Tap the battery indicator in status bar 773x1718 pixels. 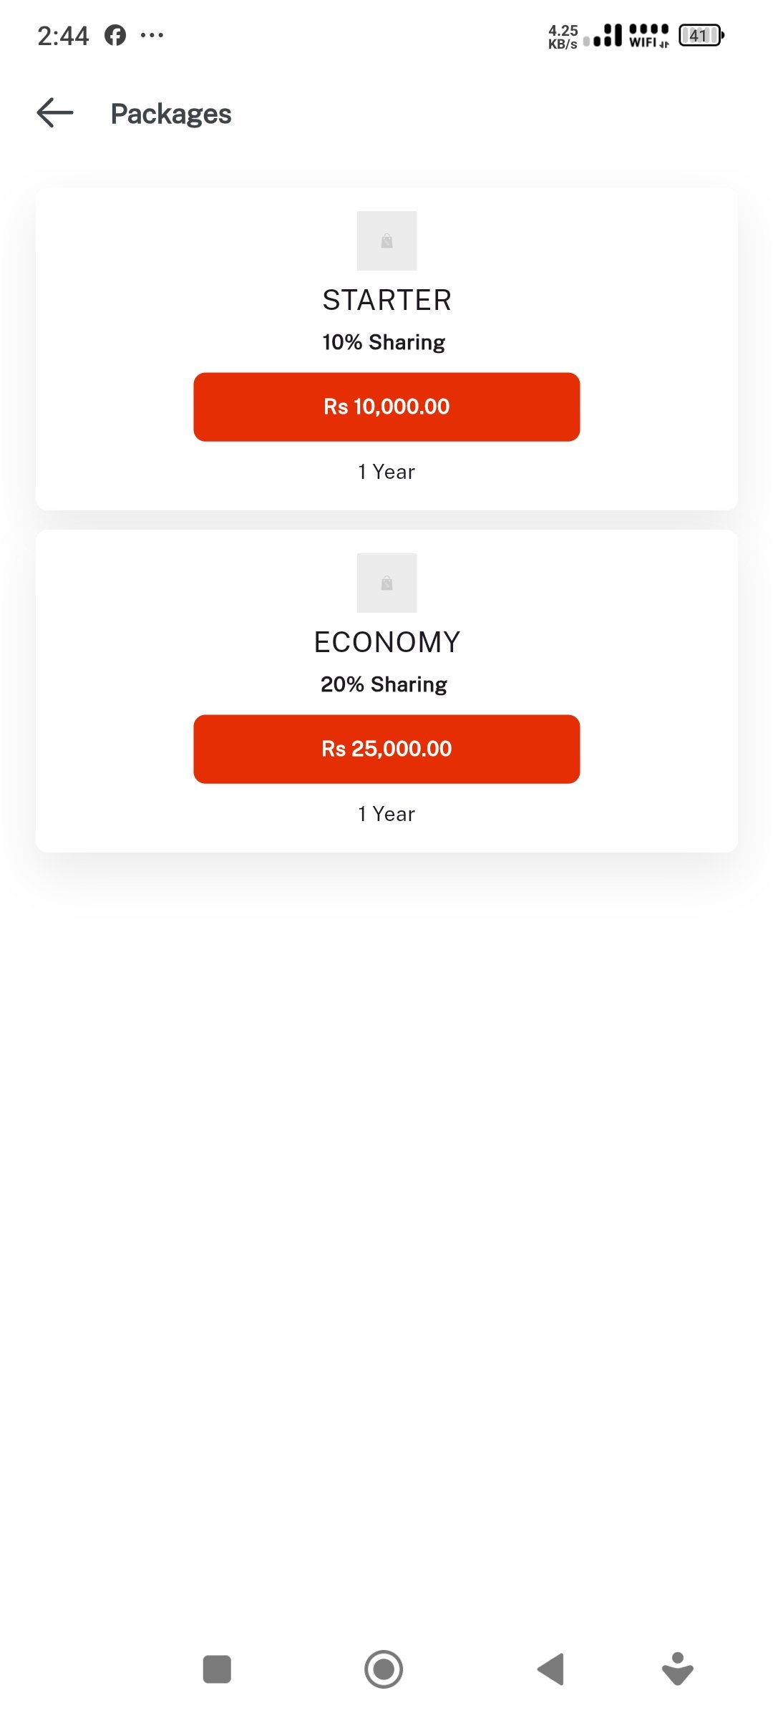(701, 35)
